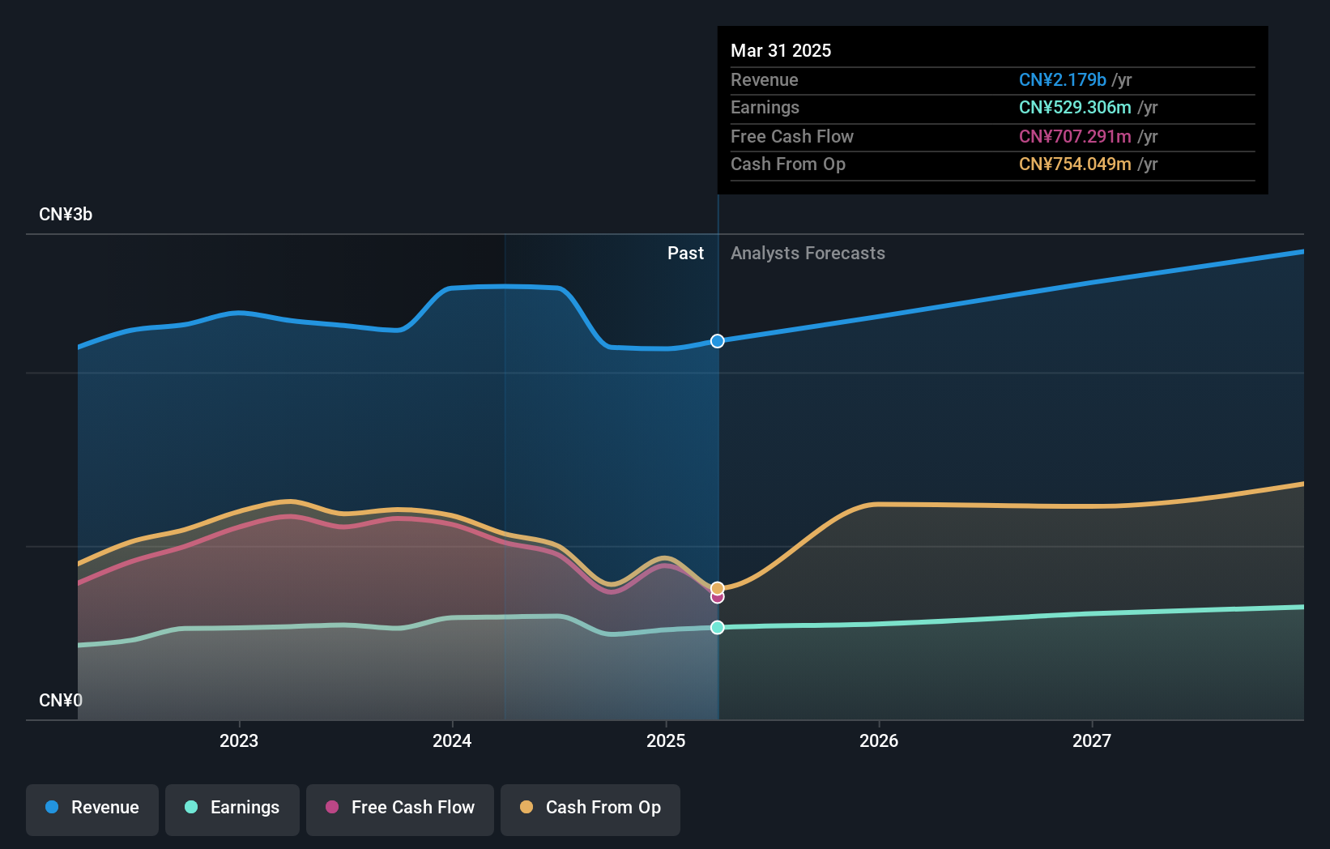
Task: Select the pink Free Cash Flow data marker
Action: (718, 597)
